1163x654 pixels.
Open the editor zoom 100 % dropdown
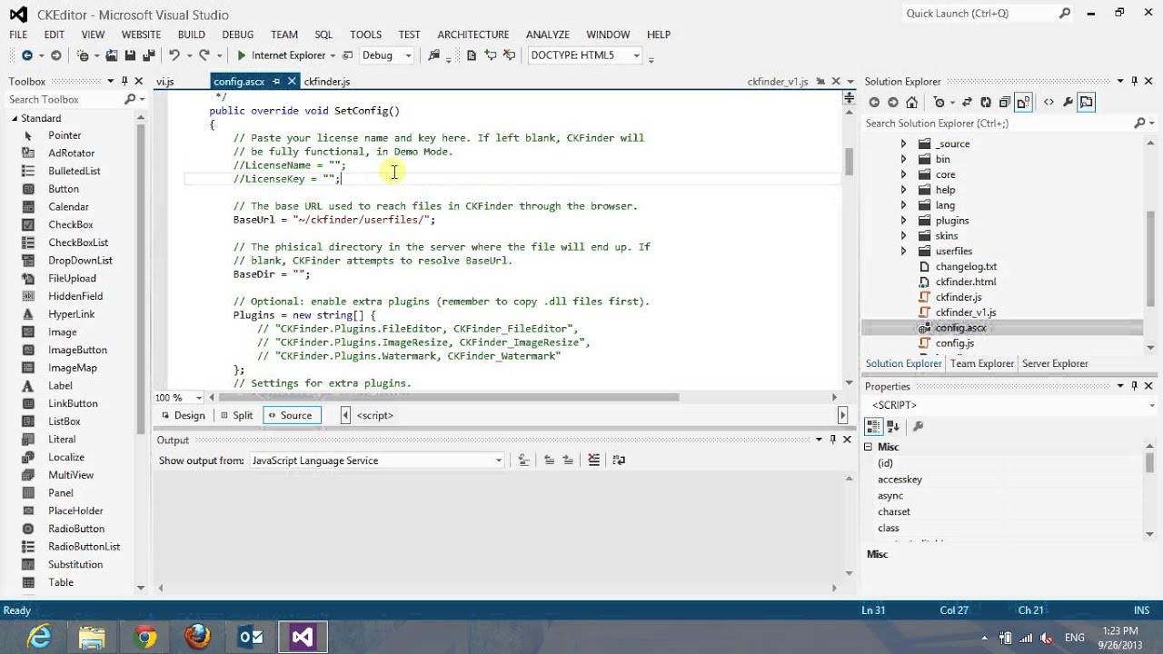[x=201, y=397]
